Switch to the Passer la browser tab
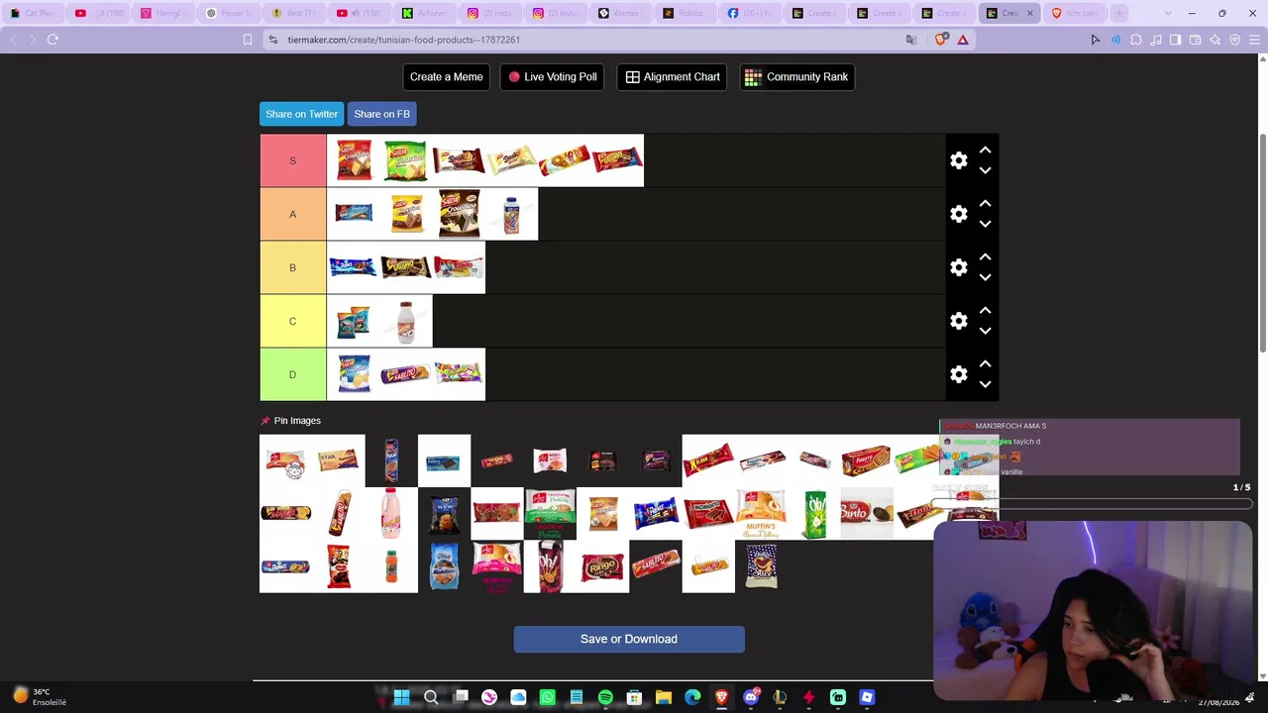The height and width of the screenshot is (713, 1268). tap(228, 13)
